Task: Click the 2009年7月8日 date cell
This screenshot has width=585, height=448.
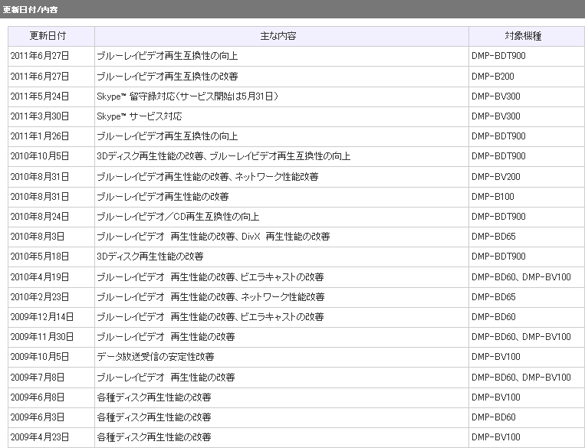Action: pos(51,378)
